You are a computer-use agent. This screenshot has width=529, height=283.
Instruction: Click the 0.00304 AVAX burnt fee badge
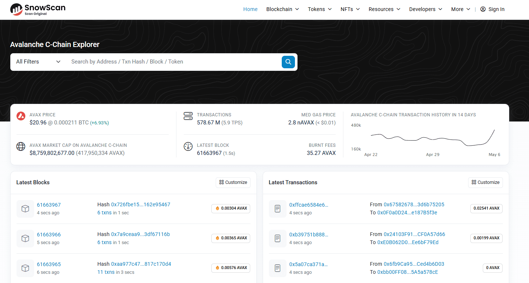click(231, 208)
